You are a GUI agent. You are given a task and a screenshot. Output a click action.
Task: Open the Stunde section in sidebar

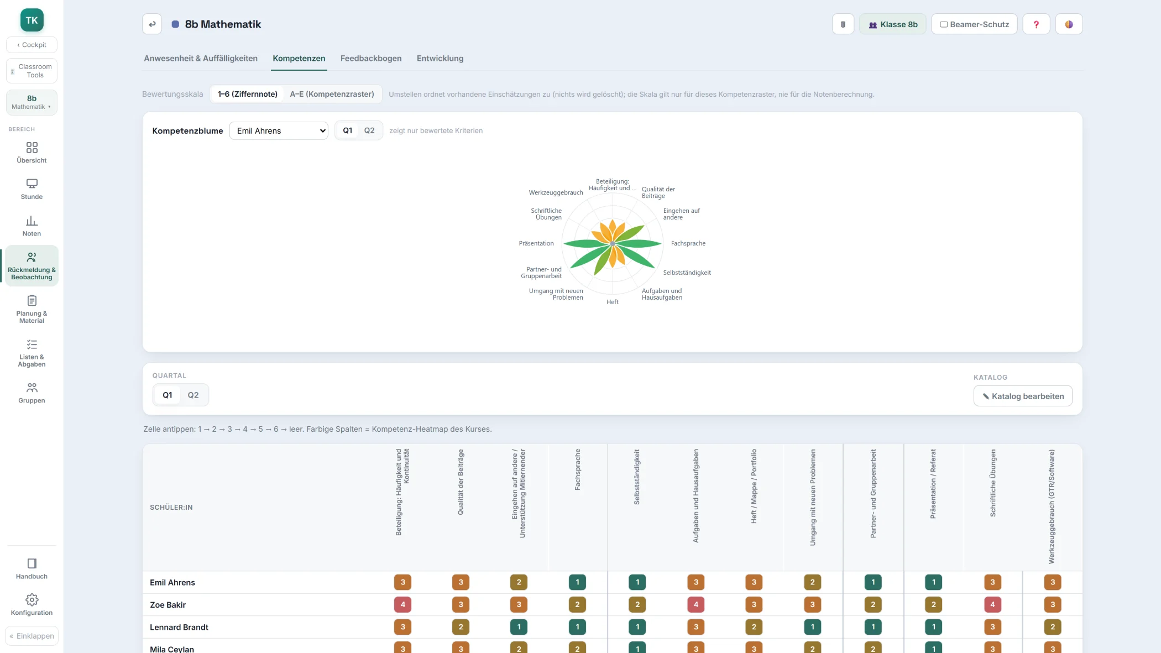point(32,189)
